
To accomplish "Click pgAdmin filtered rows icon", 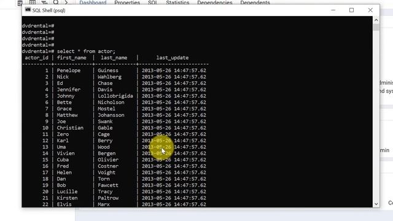I will click(x=44, y=2).
